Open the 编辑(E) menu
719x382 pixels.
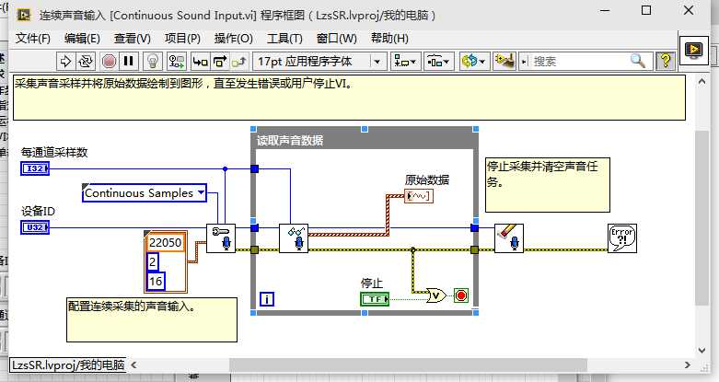[x=82, y=38]
